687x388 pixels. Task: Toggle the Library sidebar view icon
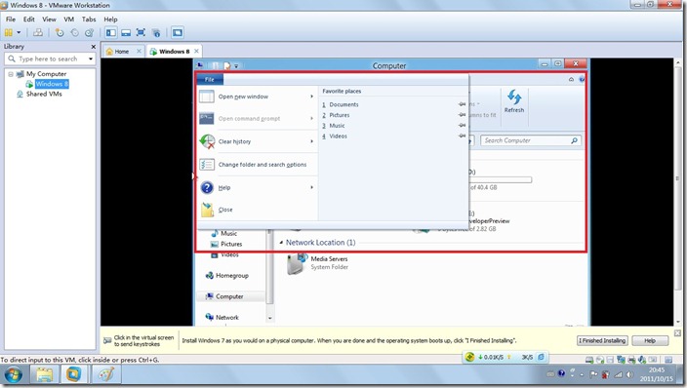tap(111, 32)
